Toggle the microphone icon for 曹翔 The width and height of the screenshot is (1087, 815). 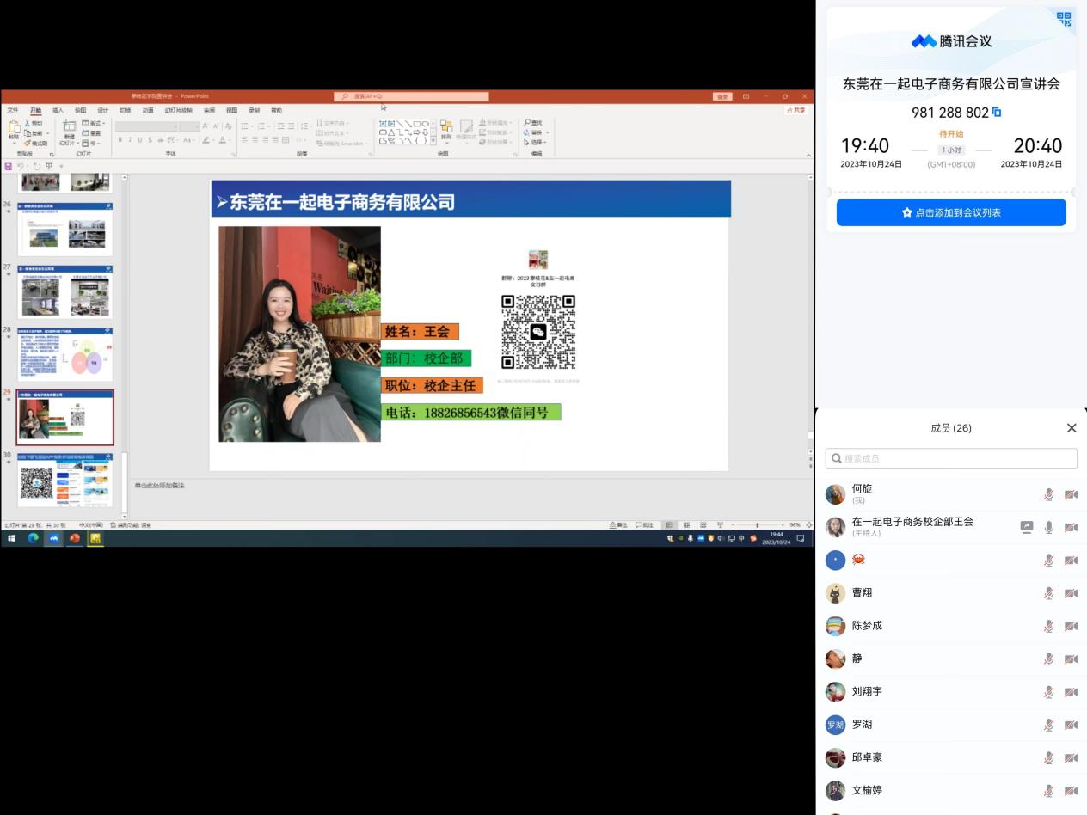point(1048,593)
